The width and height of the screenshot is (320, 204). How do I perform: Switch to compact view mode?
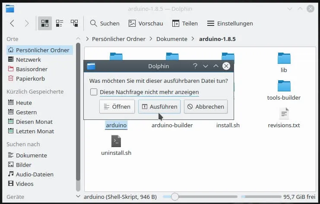tap(60, 23)
